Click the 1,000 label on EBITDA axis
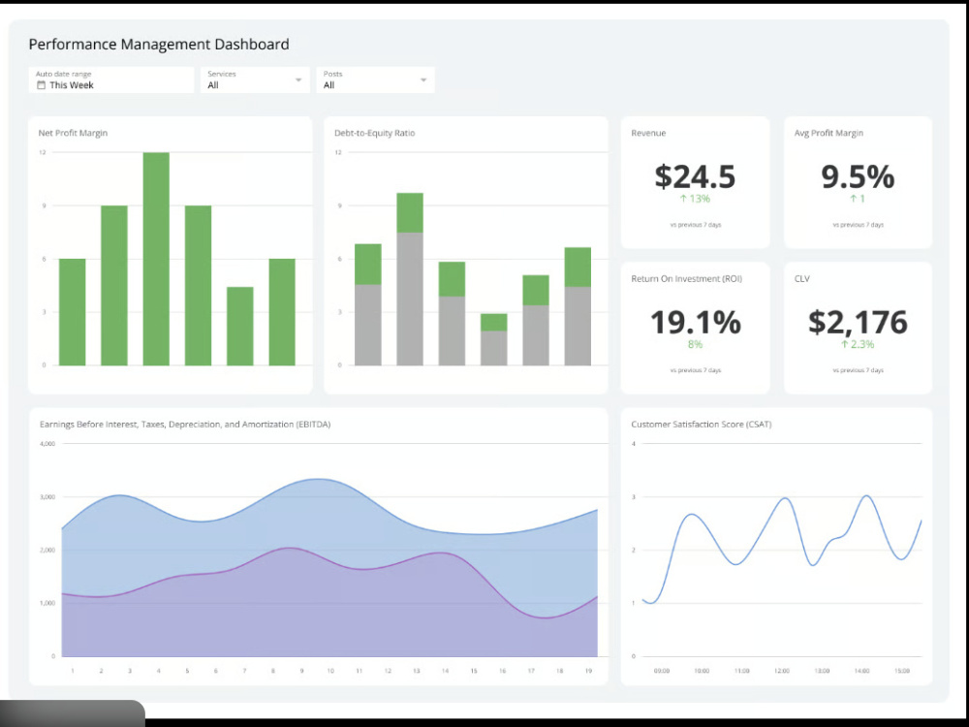Image resolution: width=969 pixels, height=727 pixels. pyautogui.click(x=47, y=603)
